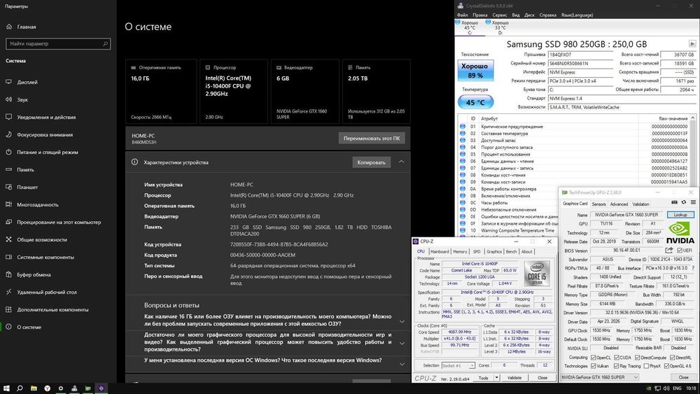Switch to the Sensors tab in GPU-Z
This screenshot has height=394, width=700.
(598, 204)
